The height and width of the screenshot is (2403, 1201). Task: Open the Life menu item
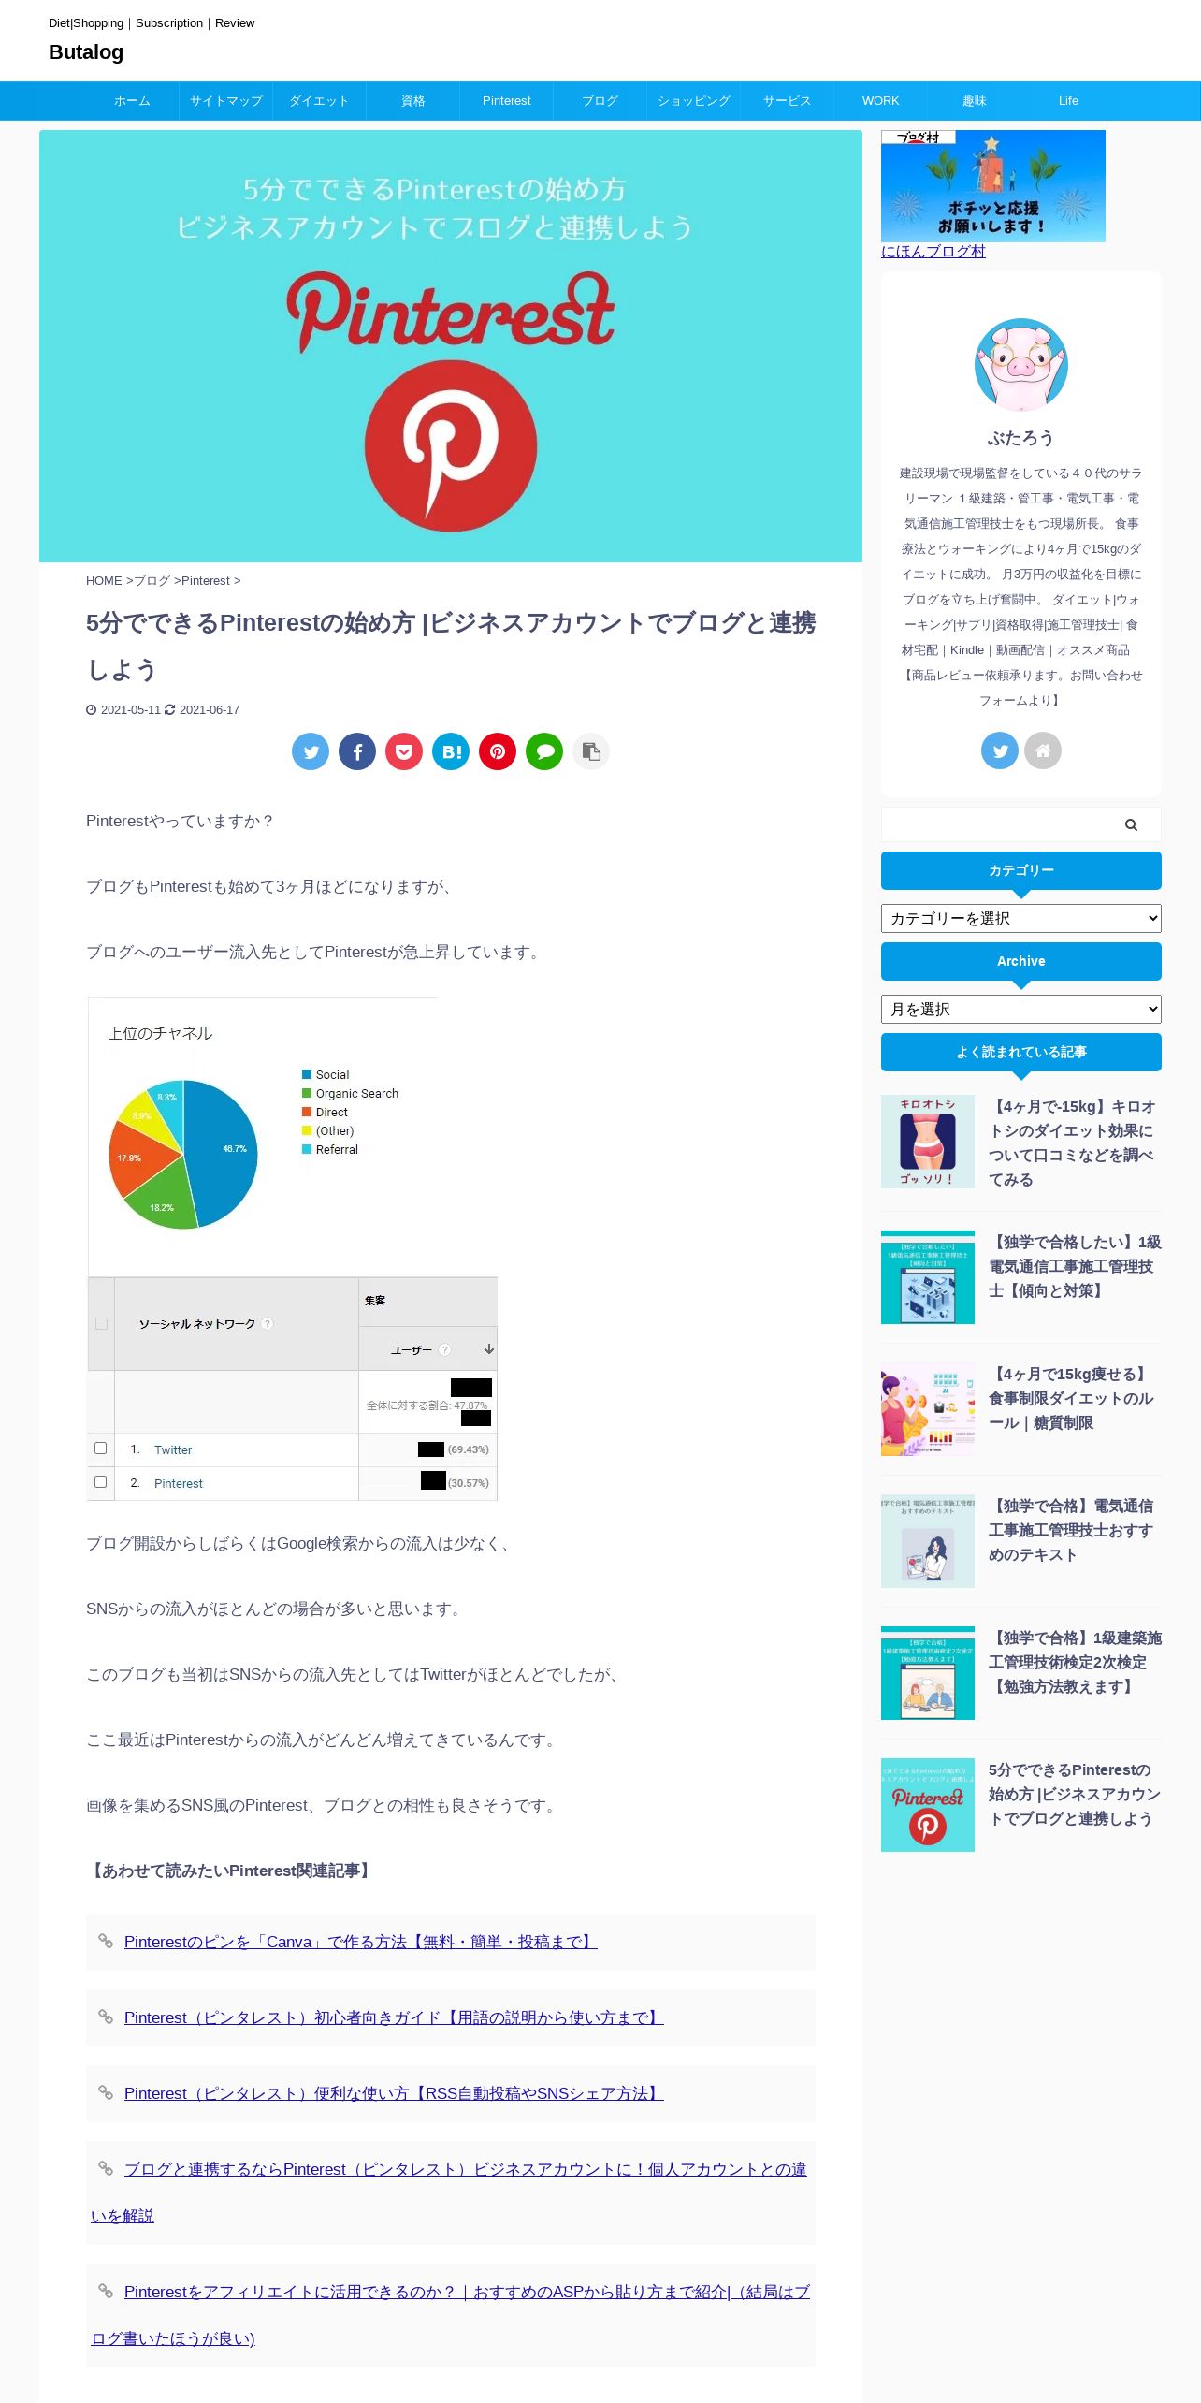pyautogui.click(x=1068, y=101)
